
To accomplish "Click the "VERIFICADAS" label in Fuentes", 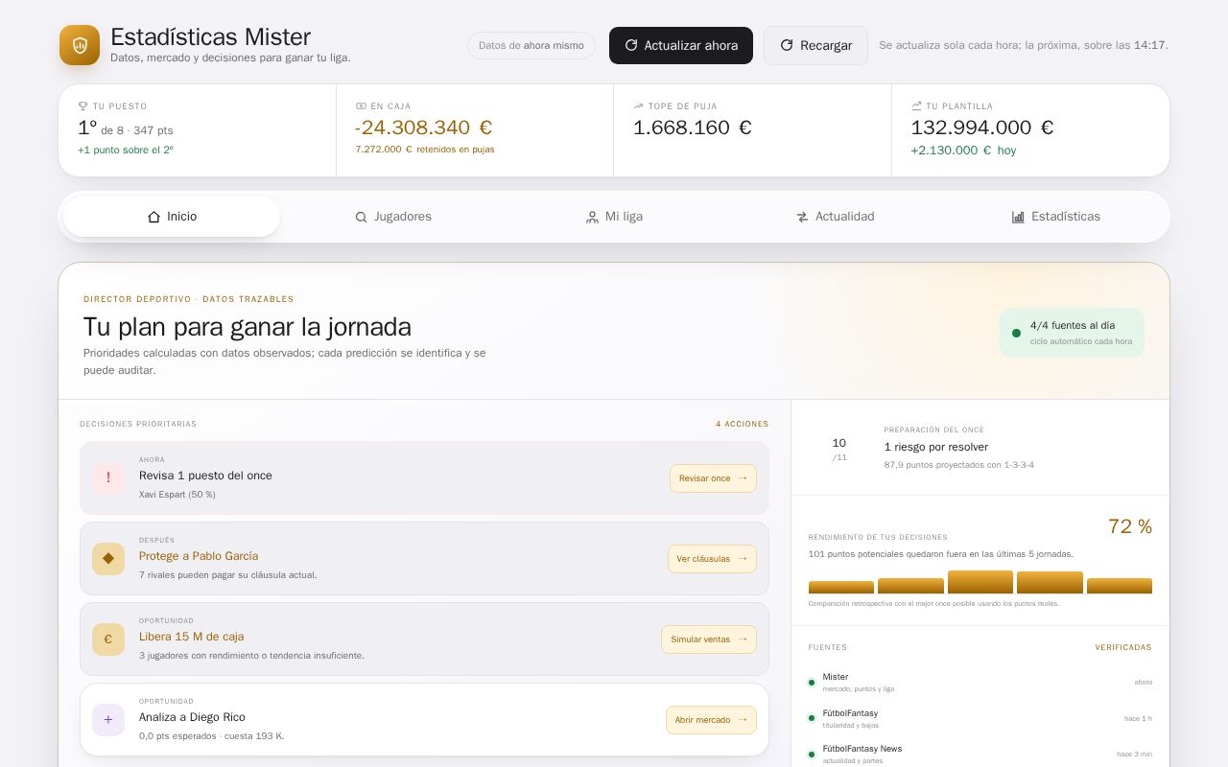I will tap(1123, 647).
